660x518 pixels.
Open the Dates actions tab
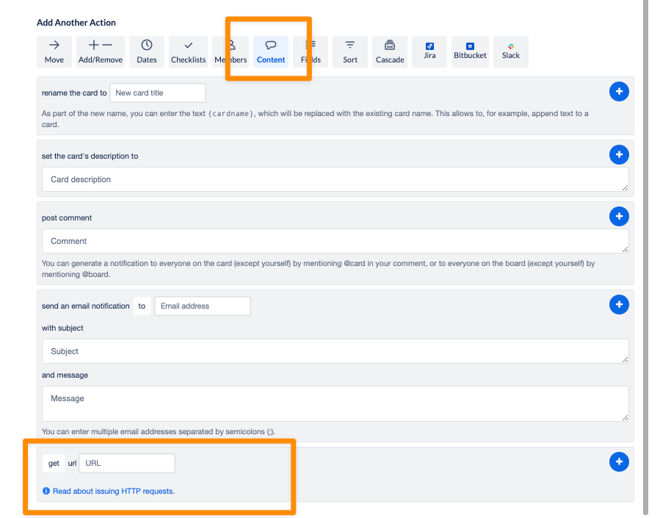click(147, 51)
